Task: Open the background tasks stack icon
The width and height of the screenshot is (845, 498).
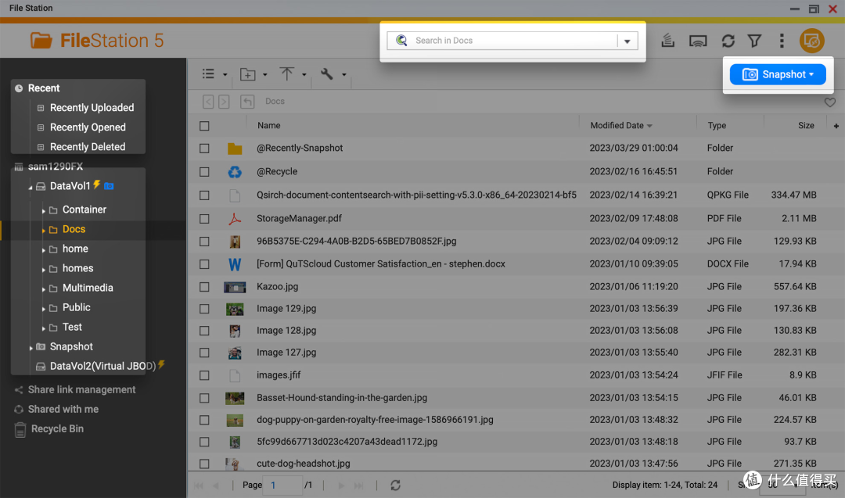Action: point(667,41)
